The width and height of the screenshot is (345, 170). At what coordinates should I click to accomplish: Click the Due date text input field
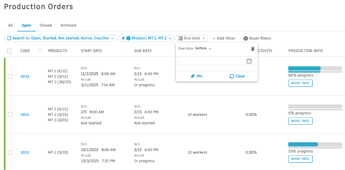tap(211, 61)
